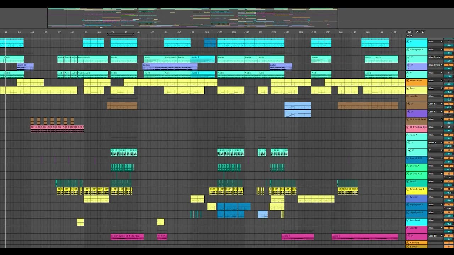Mute Bass Swell using activator 25
This screenshot has width=454, height=255.
(449, 220)
